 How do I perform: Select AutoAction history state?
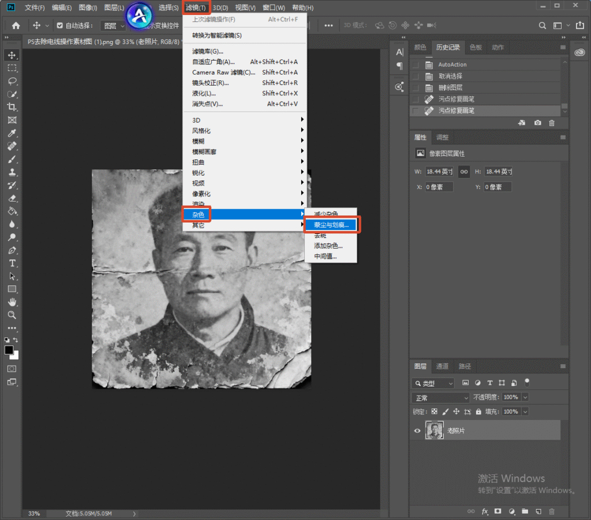pyautogui.click(x=485, y=65)
